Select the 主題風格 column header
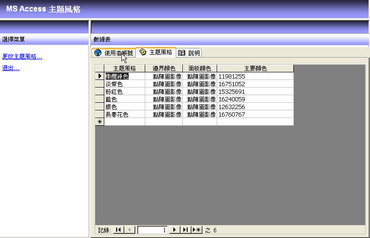Image resolution: width=370 pixels, height=238 pixels. tap(124, 69)
